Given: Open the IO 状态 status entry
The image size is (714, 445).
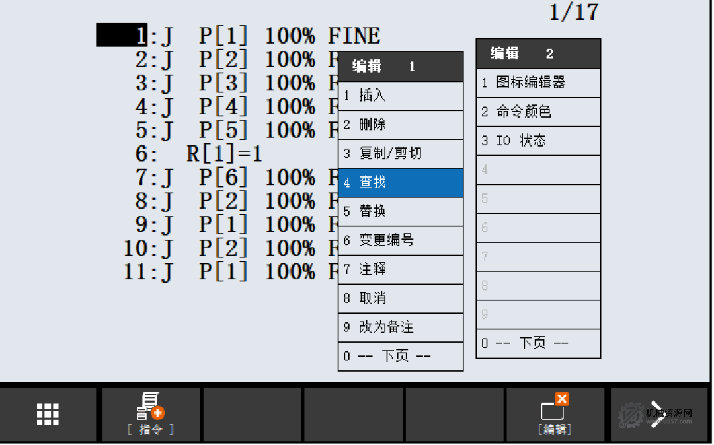Looking at the screenshot, I should [x=537, y=141].
